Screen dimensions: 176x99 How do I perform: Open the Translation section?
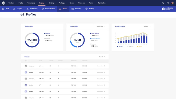tap(102, 3)
